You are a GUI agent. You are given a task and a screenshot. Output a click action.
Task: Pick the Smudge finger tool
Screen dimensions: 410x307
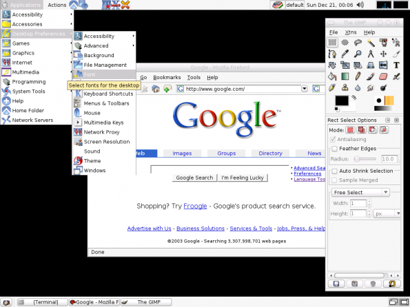tap(371, 88)
